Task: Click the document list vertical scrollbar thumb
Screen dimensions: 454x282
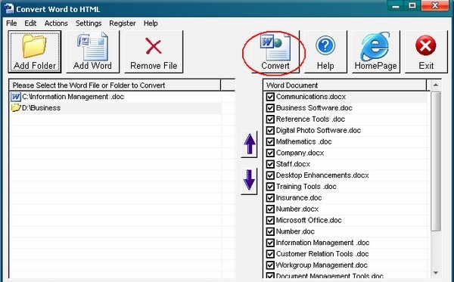Action: (436, 161)
